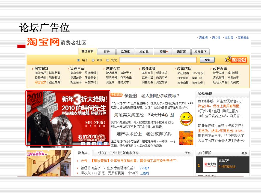This screenshot has width=261, height=196.
Task: Open the orange flower thumbnail
Action: [x=186, y=138]
